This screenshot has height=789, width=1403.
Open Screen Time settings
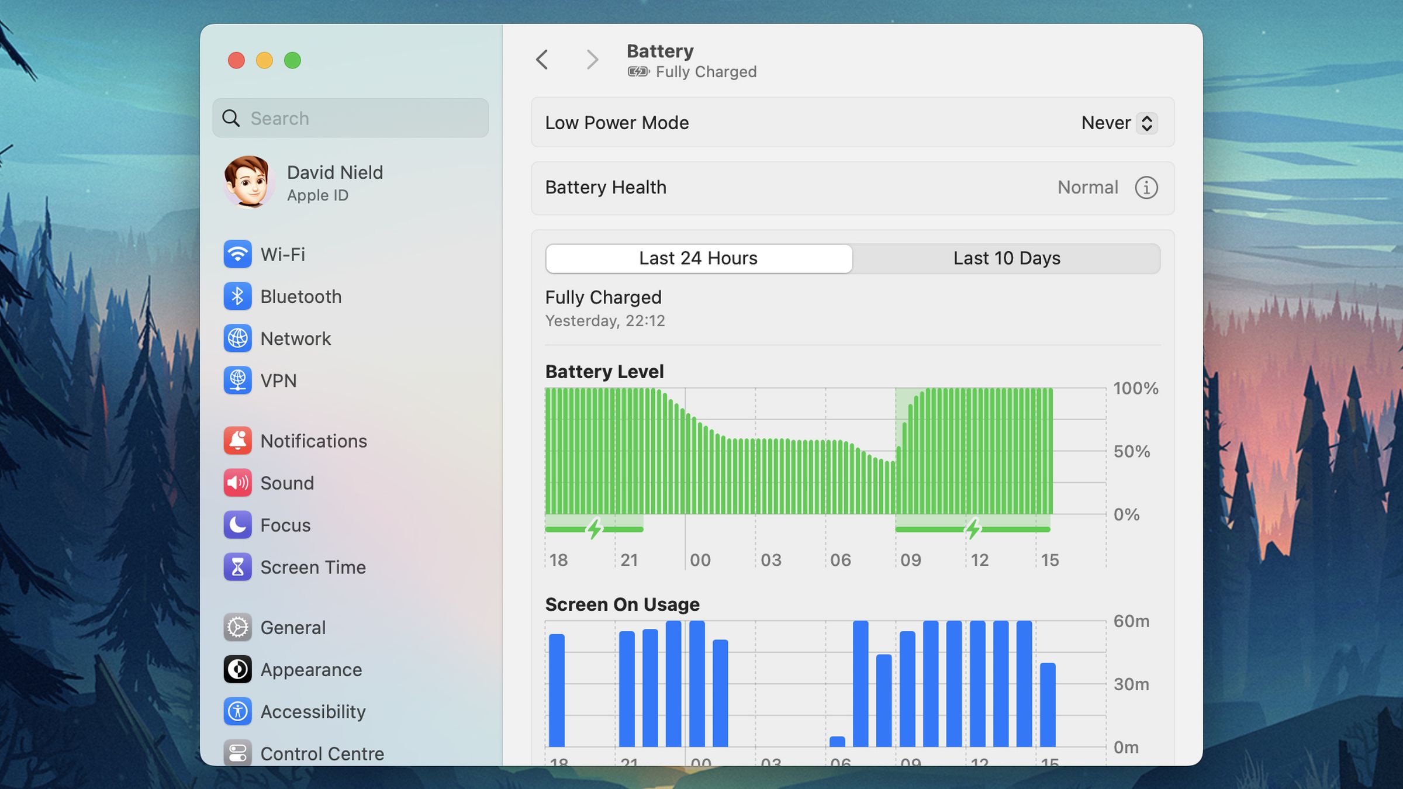point(313,567)
